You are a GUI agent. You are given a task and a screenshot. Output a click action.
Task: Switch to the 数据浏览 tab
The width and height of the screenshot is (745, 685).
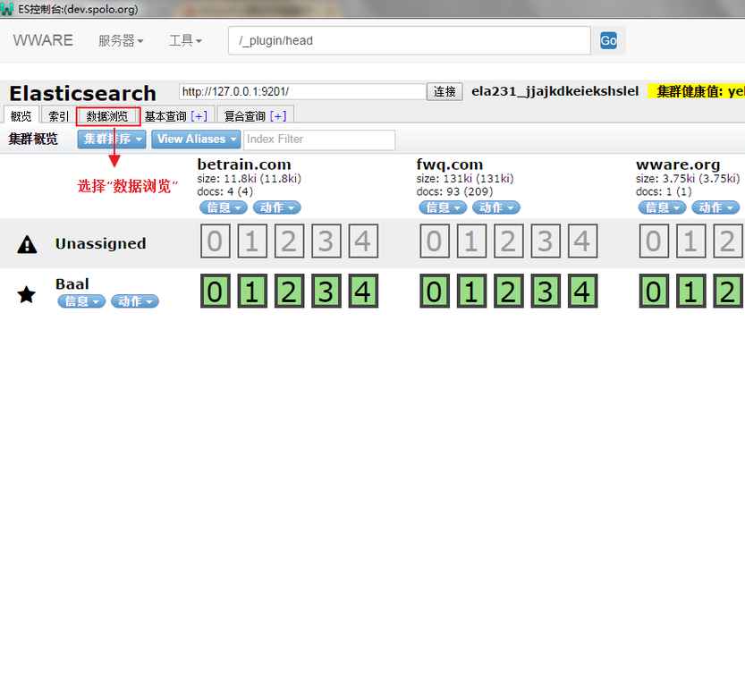[107, 116]
